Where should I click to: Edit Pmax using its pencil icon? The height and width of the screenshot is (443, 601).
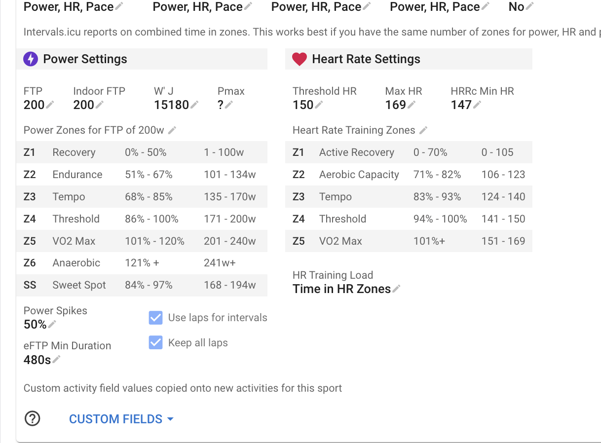tap(229, 105)
